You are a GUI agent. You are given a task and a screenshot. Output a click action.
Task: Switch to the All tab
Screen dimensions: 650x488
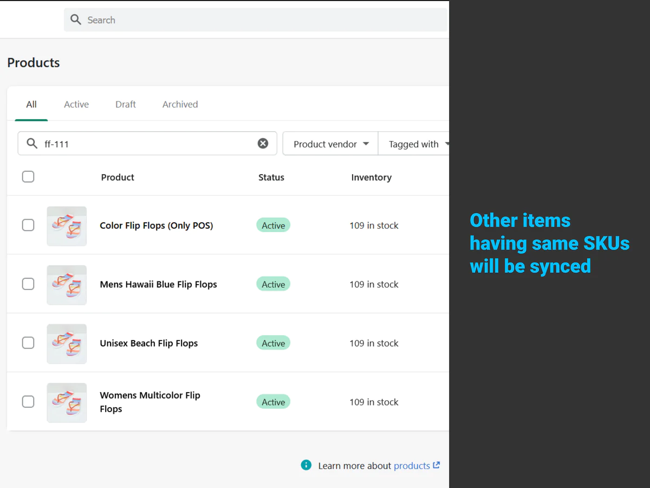[x=31, y=104]
